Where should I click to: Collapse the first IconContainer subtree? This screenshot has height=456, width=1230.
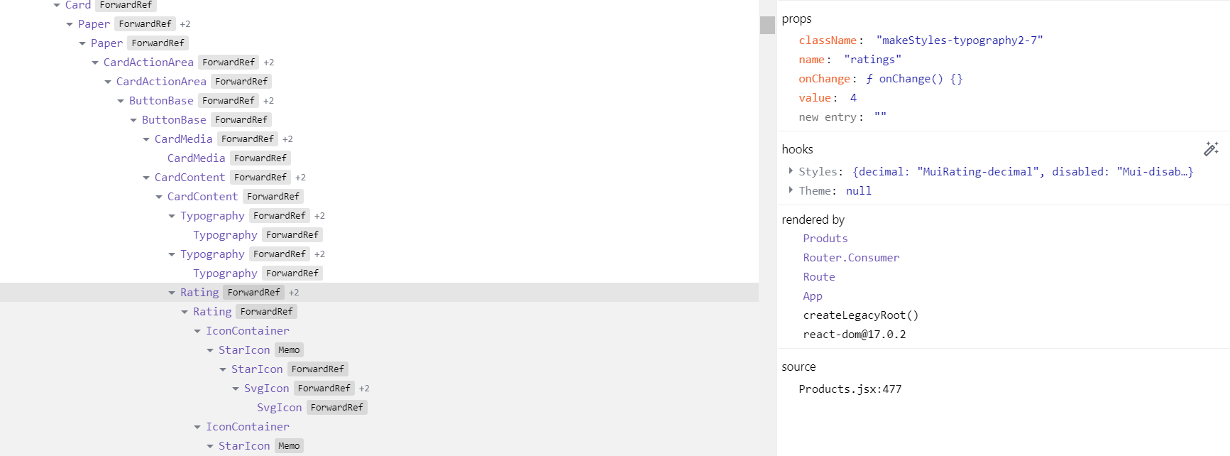point(197,330)
